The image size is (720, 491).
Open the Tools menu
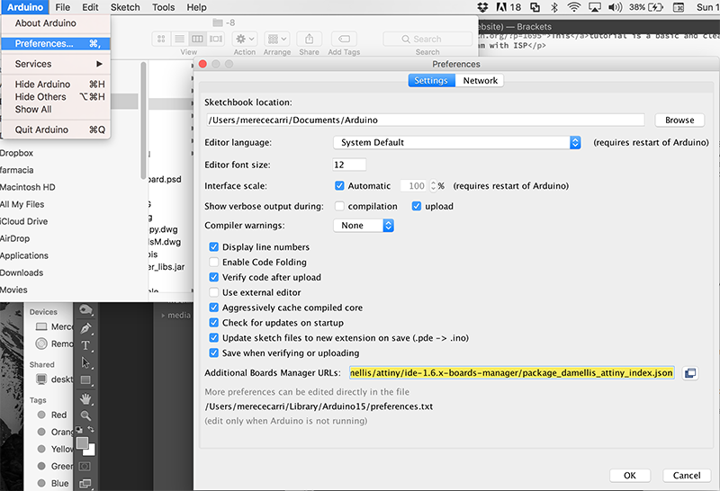[x=164, y=7]
